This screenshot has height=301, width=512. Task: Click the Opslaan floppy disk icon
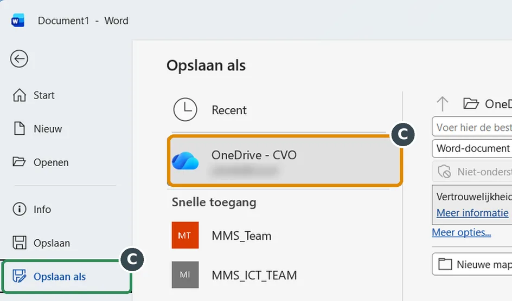(20, 243)
